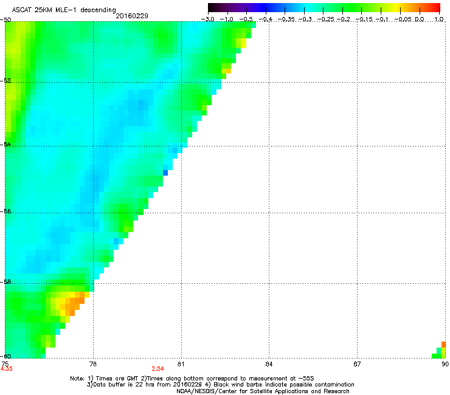Click the note 'Times are GMT'
Screen dimensions: 450x395
(x=117, y=379)
